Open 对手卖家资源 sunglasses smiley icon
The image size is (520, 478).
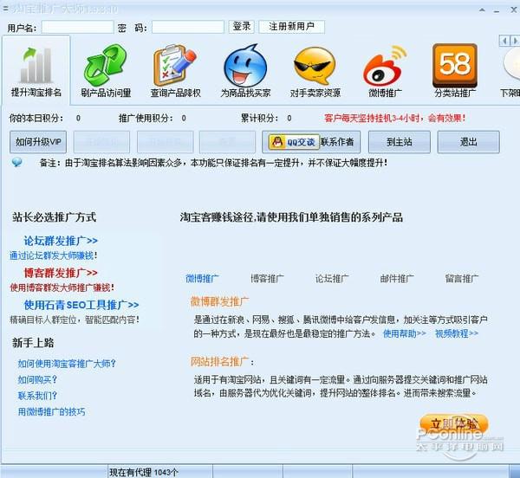(315, 66)
